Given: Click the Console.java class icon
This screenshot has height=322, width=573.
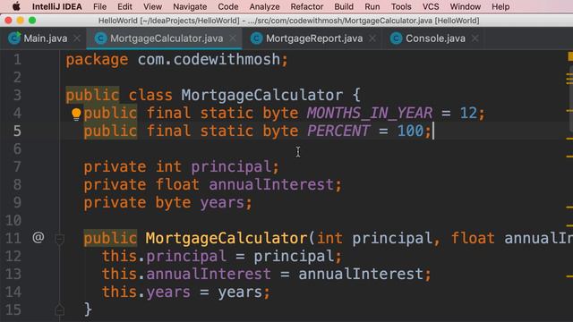Looking at the screenshot, I should click(396, 38).
